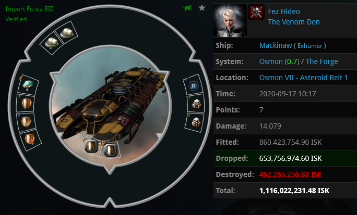Click the bottom mid slot shield module

tap(30, 139)
